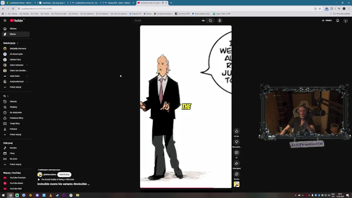Open Muzyka under Odkrywaj
Image resolution: width=352 pixels, height=198 pixels.
coord(16,148)
